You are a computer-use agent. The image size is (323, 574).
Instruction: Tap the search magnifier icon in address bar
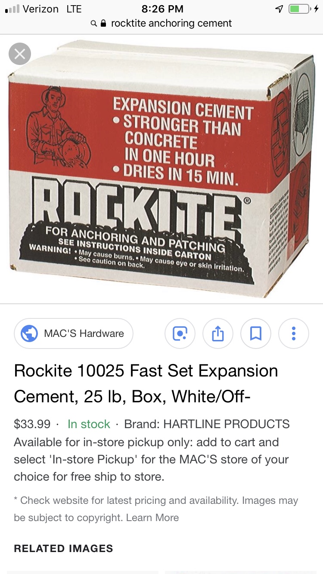tap(93, 24)
